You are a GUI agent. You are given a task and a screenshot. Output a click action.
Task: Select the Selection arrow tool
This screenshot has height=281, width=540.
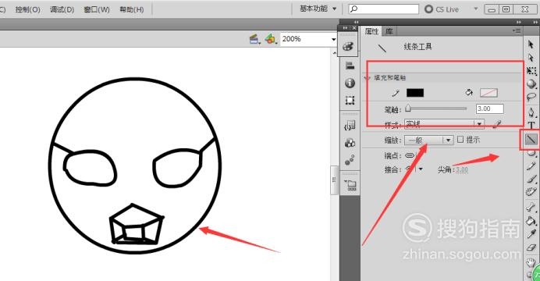point(531,44)
